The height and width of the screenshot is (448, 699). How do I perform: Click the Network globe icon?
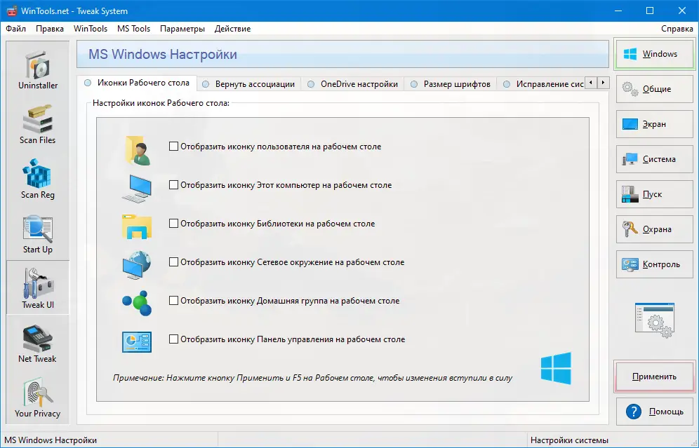coord(137,265)
